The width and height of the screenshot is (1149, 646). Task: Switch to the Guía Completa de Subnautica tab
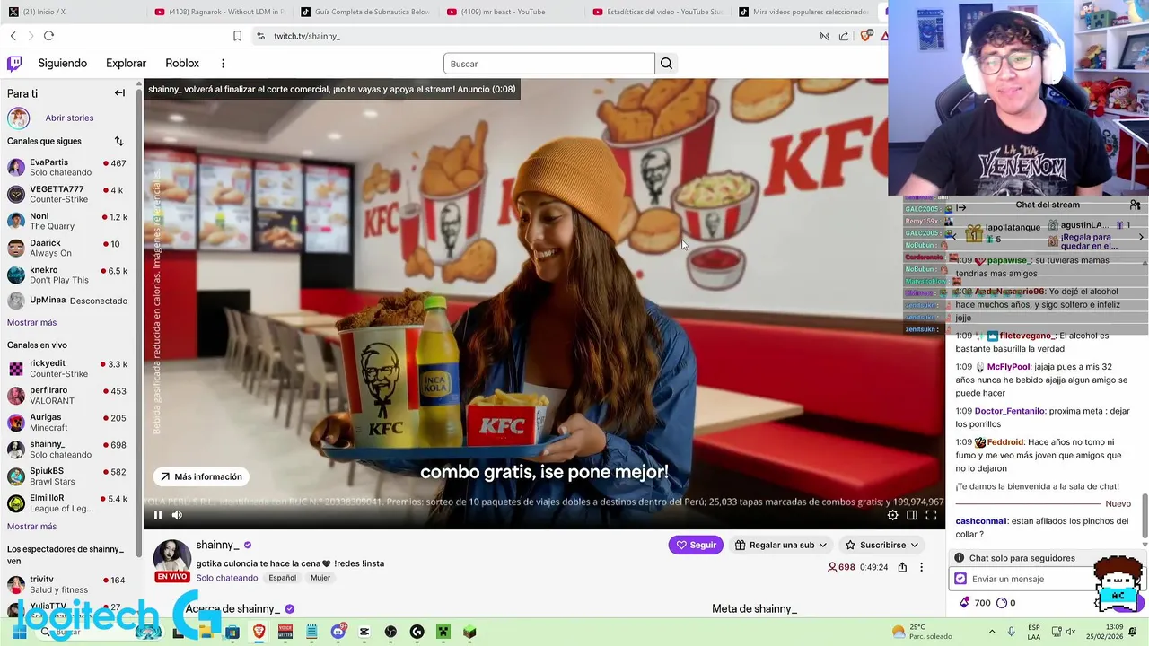coord(365,12)
